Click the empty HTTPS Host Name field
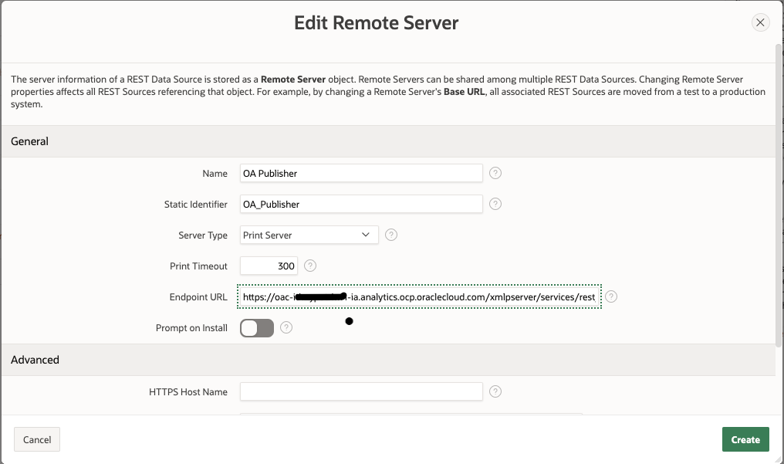This screenshot has width=784, height=464. click(x=360, y=391)
